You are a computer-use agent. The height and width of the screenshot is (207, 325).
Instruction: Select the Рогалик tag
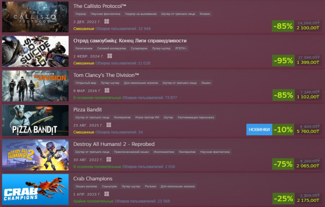point(150,186)
